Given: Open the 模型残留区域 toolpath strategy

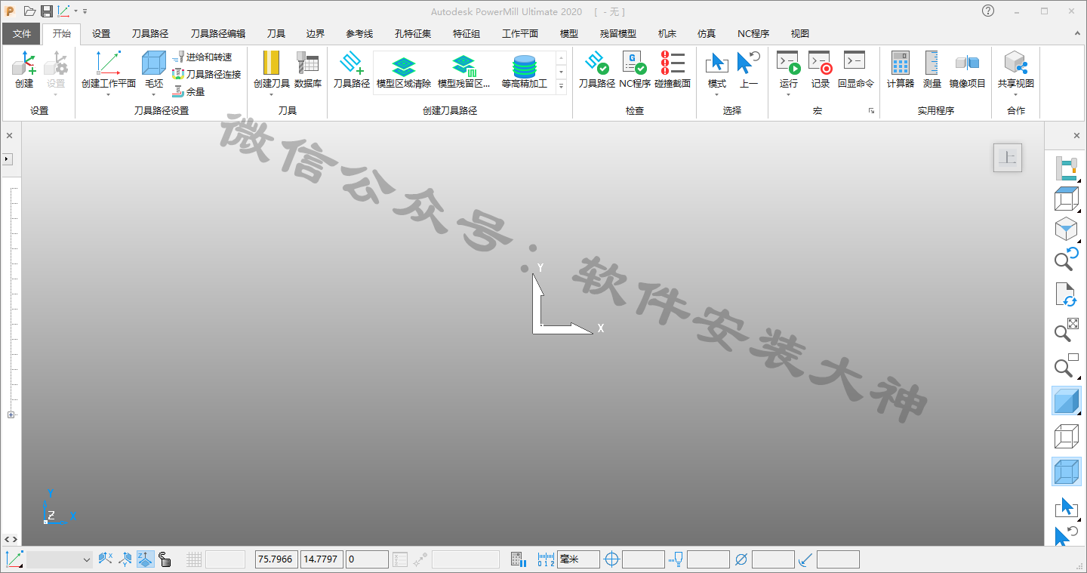Looking at the screenshot, I should pos(464,72).
